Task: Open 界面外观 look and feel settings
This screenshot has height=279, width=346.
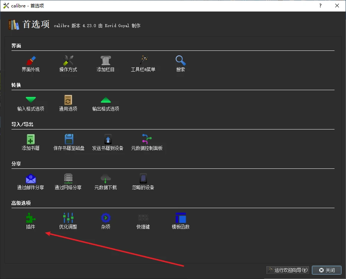Action: (x=31, y=64)
